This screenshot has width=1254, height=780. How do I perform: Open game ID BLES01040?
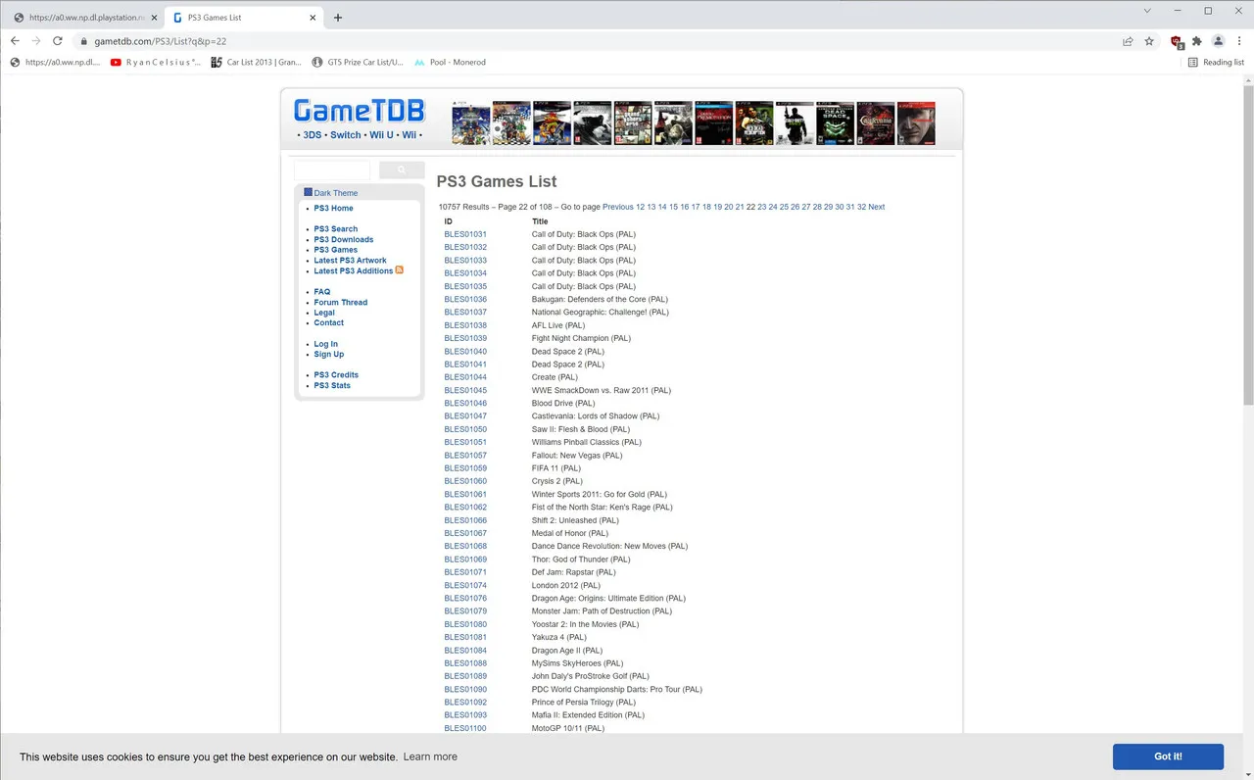[465, 352]
